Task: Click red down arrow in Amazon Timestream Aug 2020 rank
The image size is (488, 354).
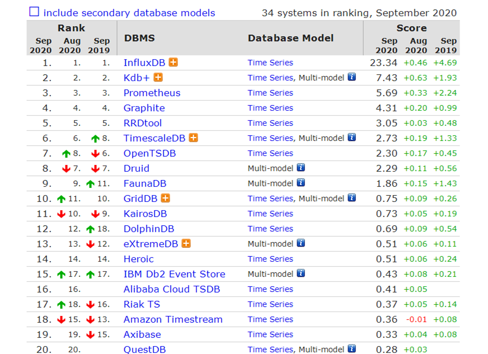Action: click(x=62, y=319)
